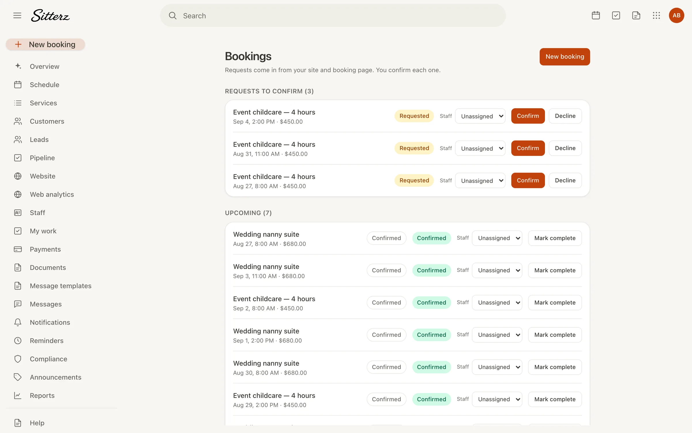This screenshot has width=692, height=433.
Task: Open the Schedule label in sidebar
Action: point(44,85)
